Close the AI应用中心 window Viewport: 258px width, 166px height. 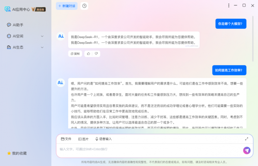(253, 6)
